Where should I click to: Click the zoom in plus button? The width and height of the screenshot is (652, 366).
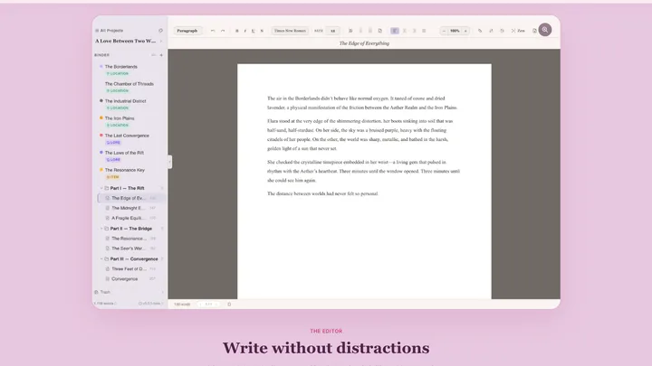coord(465,31)
